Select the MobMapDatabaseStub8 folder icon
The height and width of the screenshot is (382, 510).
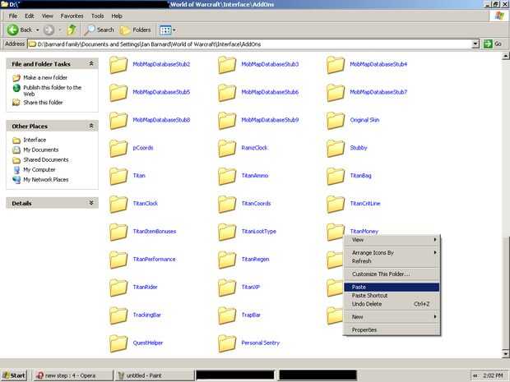[x=118, y=121]
